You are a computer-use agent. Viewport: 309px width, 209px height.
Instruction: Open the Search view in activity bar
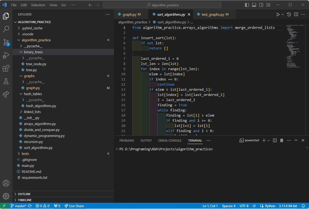click(x=6, y=29)
